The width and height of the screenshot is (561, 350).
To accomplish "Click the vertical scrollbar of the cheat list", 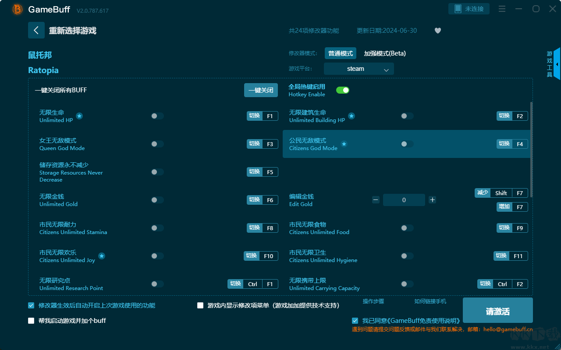I will (x=532, y=150).
